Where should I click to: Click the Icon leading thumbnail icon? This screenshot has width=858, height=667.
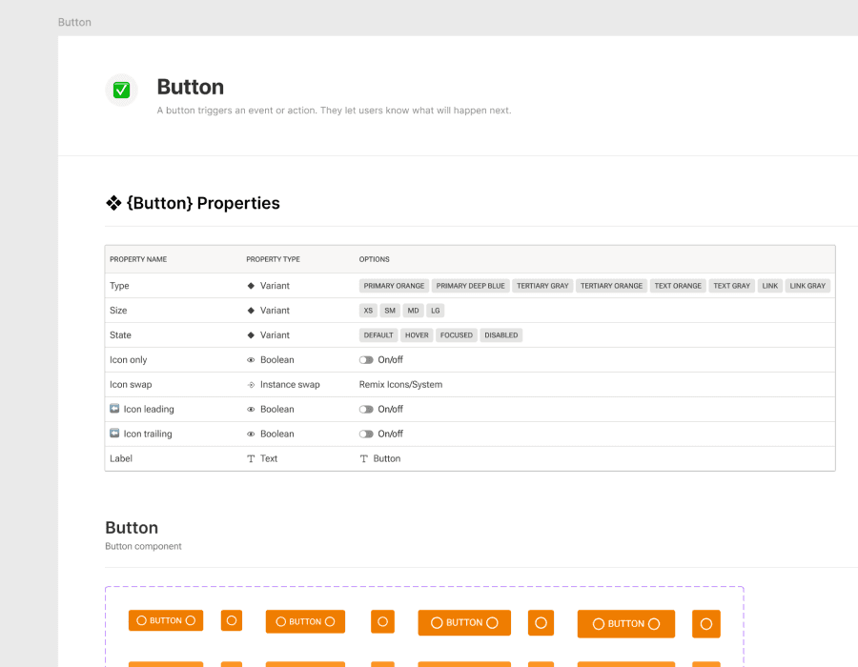click(113, 409)
